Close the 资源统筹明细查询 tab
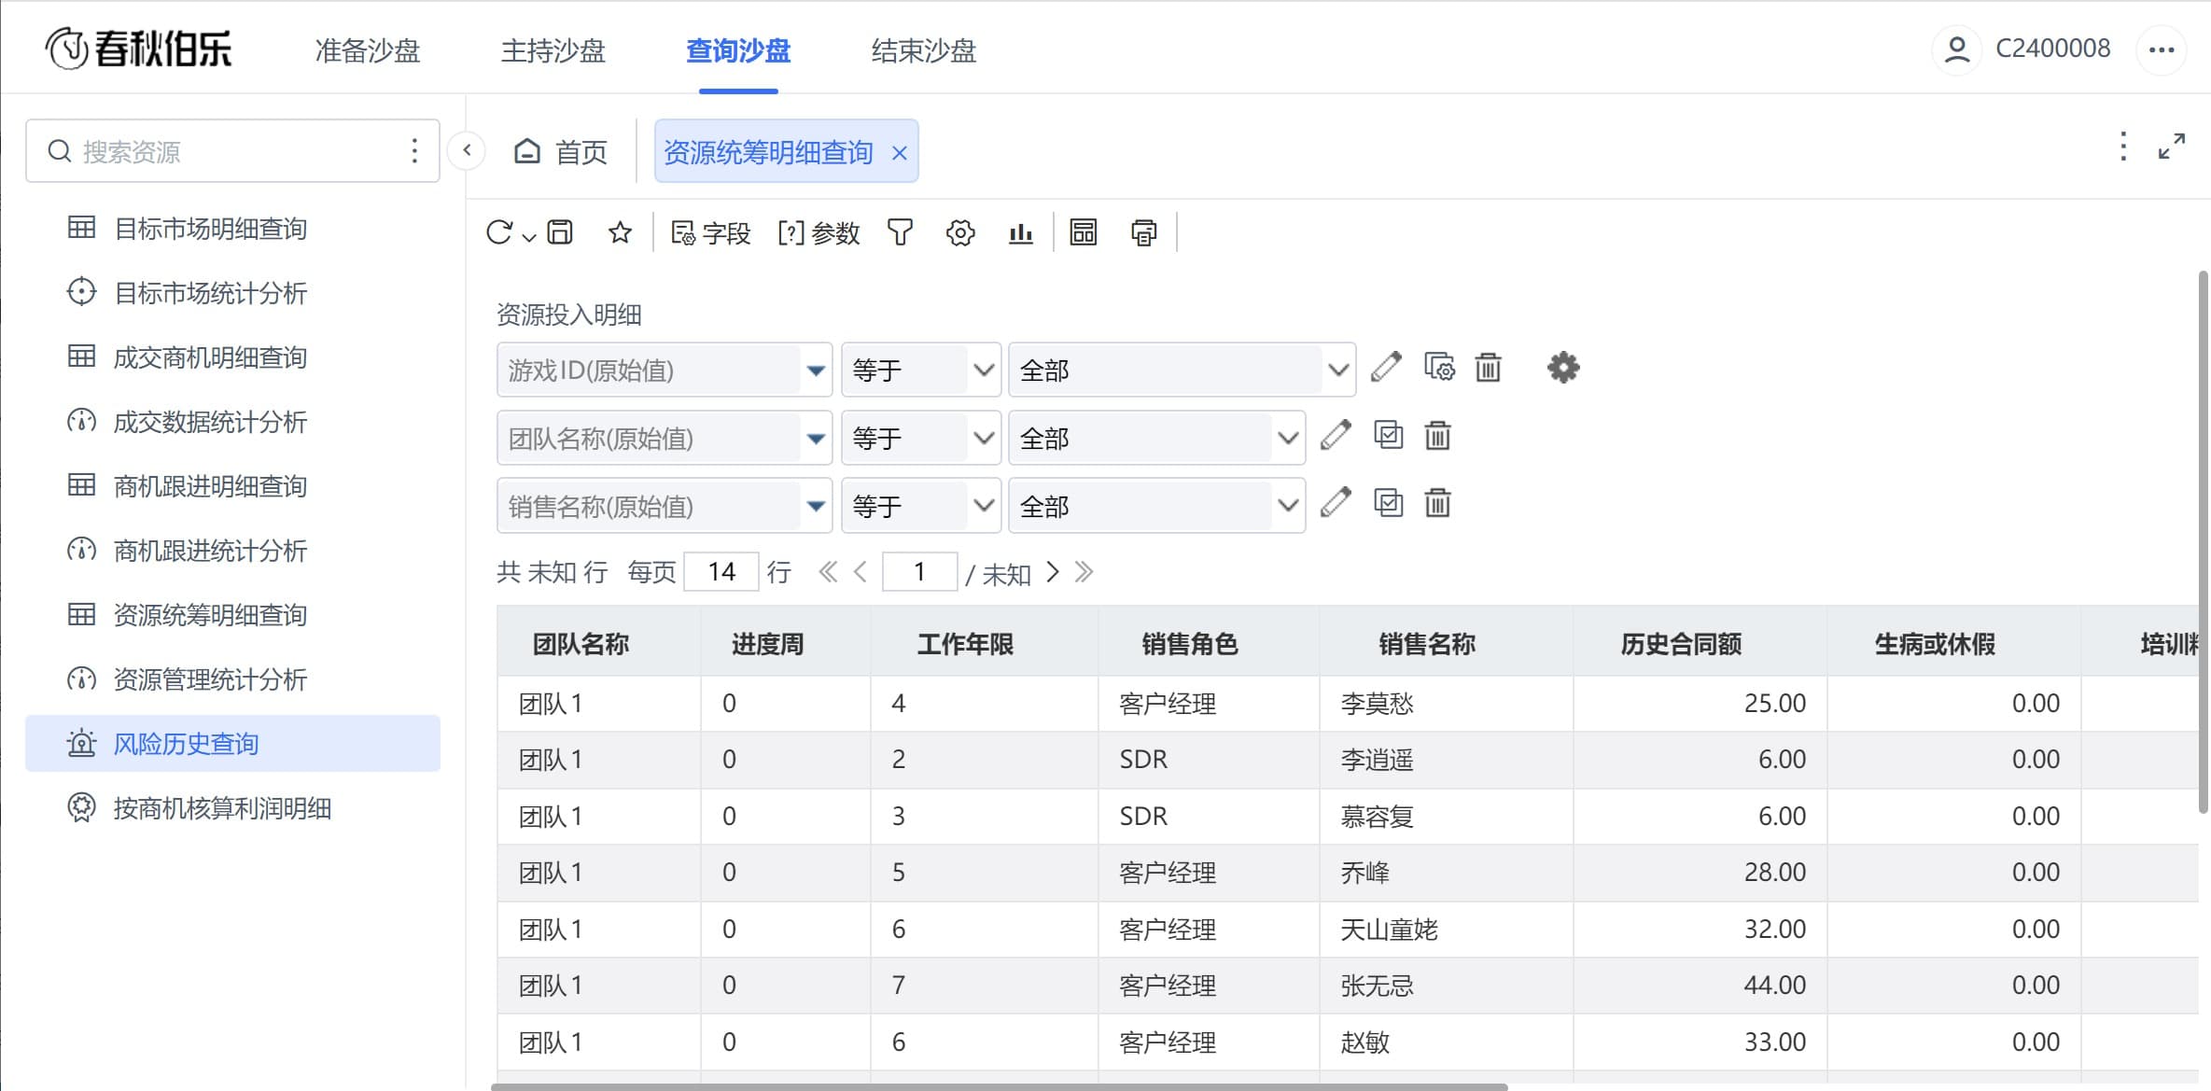The image size is (2211, 1091). 900,153
